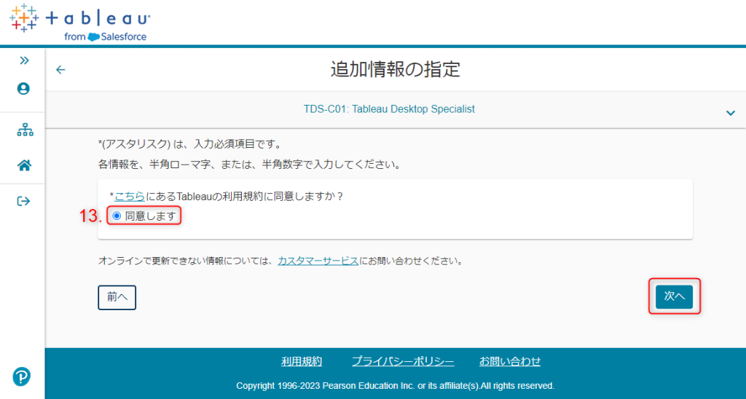Click the 前へ button
The image size is (746, 399).
click(117, 297)
